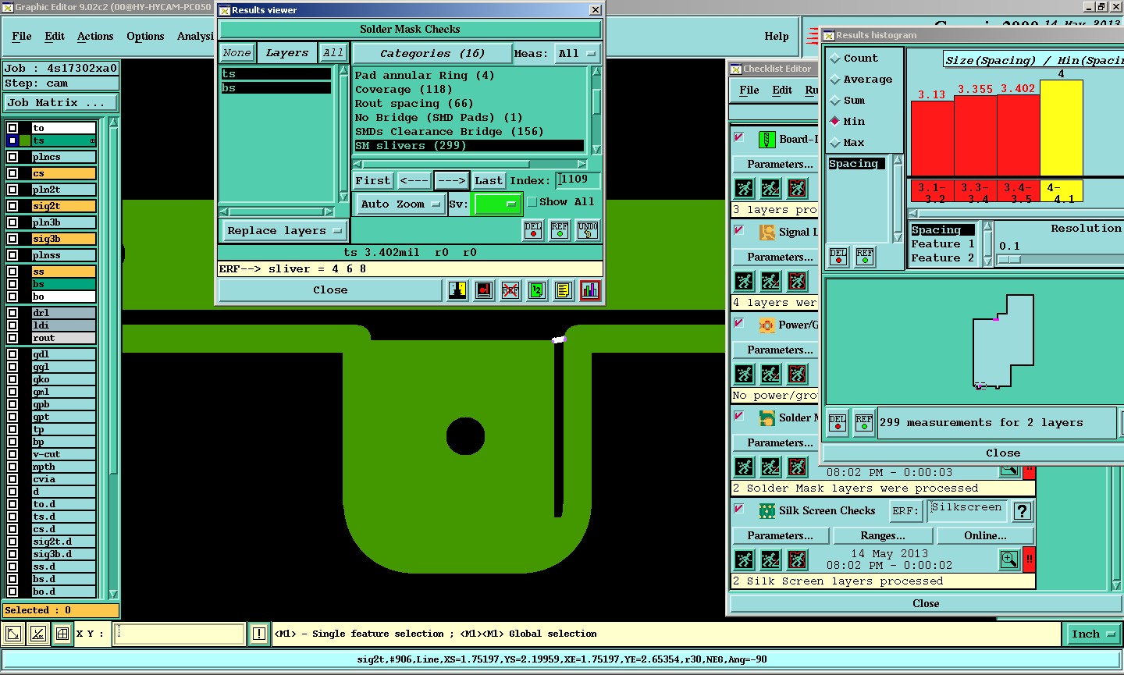
Task: Toggle the Power/Ground checks checkbox
Action: click(738, 323)
